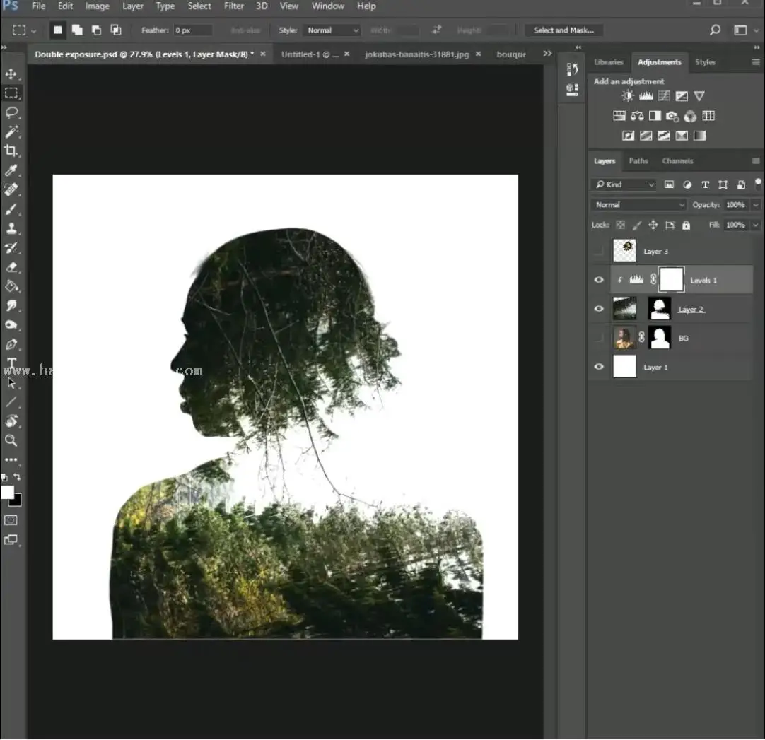This screenshot has width=765, height=740.
Task: Add a Photo Filter adjustment
Action: pos(672,116)
